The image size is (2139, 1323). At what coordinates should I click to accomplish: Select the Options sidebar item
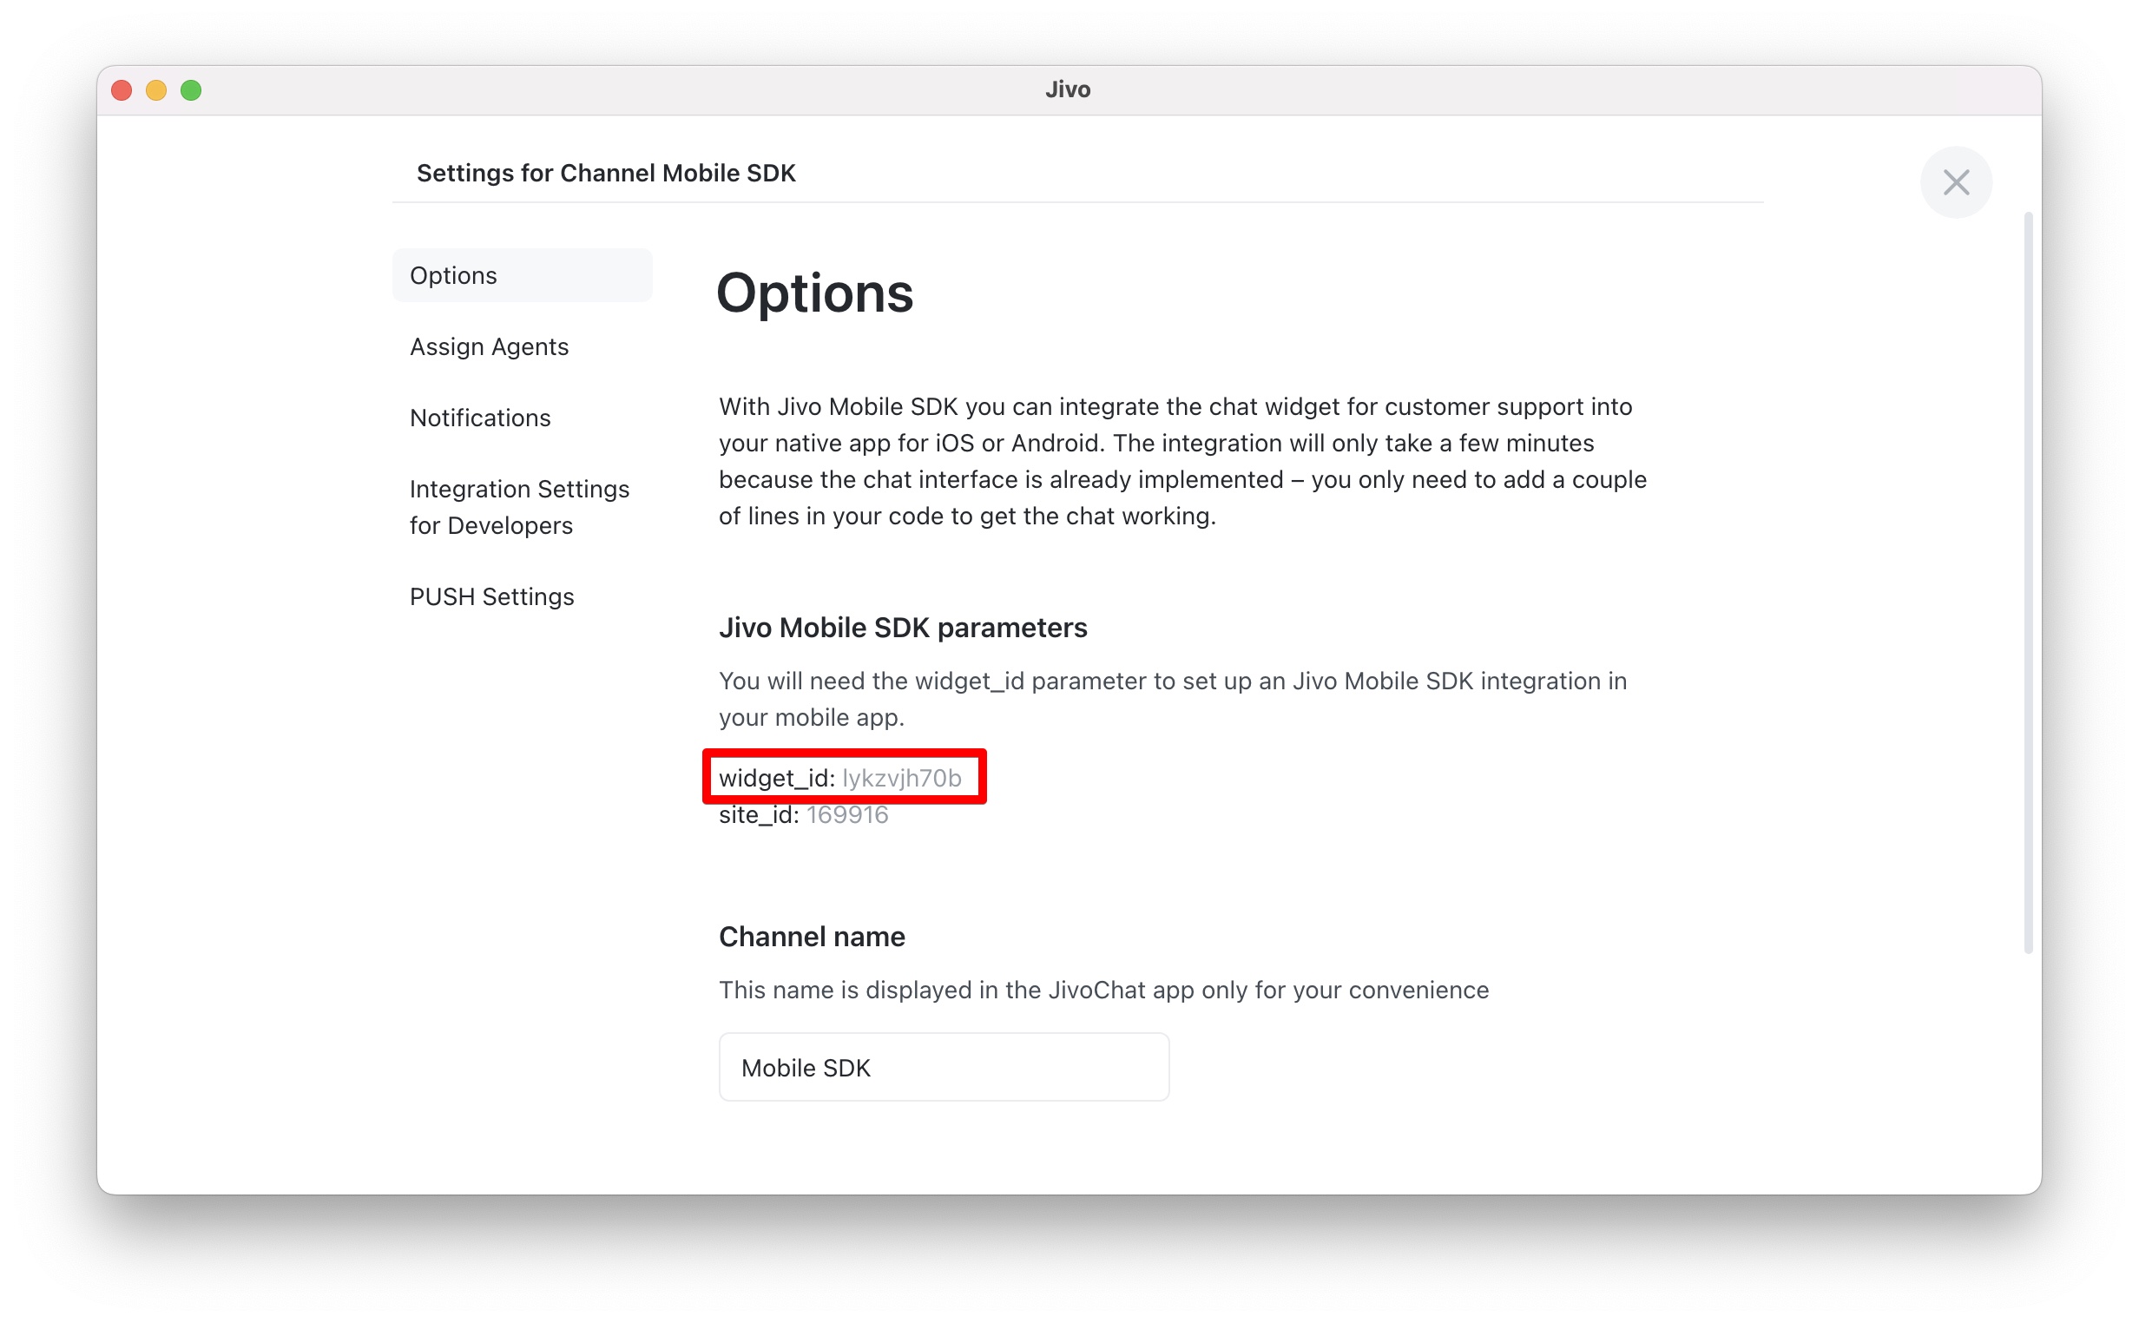pyautogui.click(x=523, y=276)
